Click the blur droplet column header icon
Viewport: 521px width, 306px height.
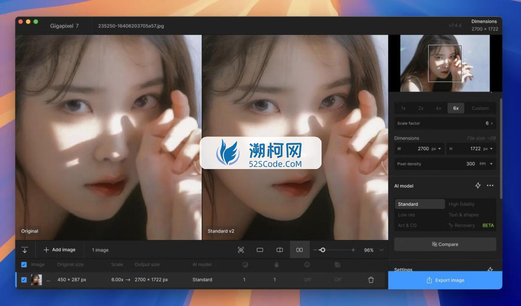[x=276, y=265]
